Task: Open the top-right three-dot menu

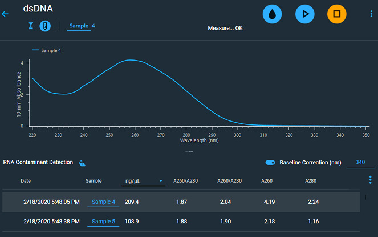Action: tap(371, 14)
